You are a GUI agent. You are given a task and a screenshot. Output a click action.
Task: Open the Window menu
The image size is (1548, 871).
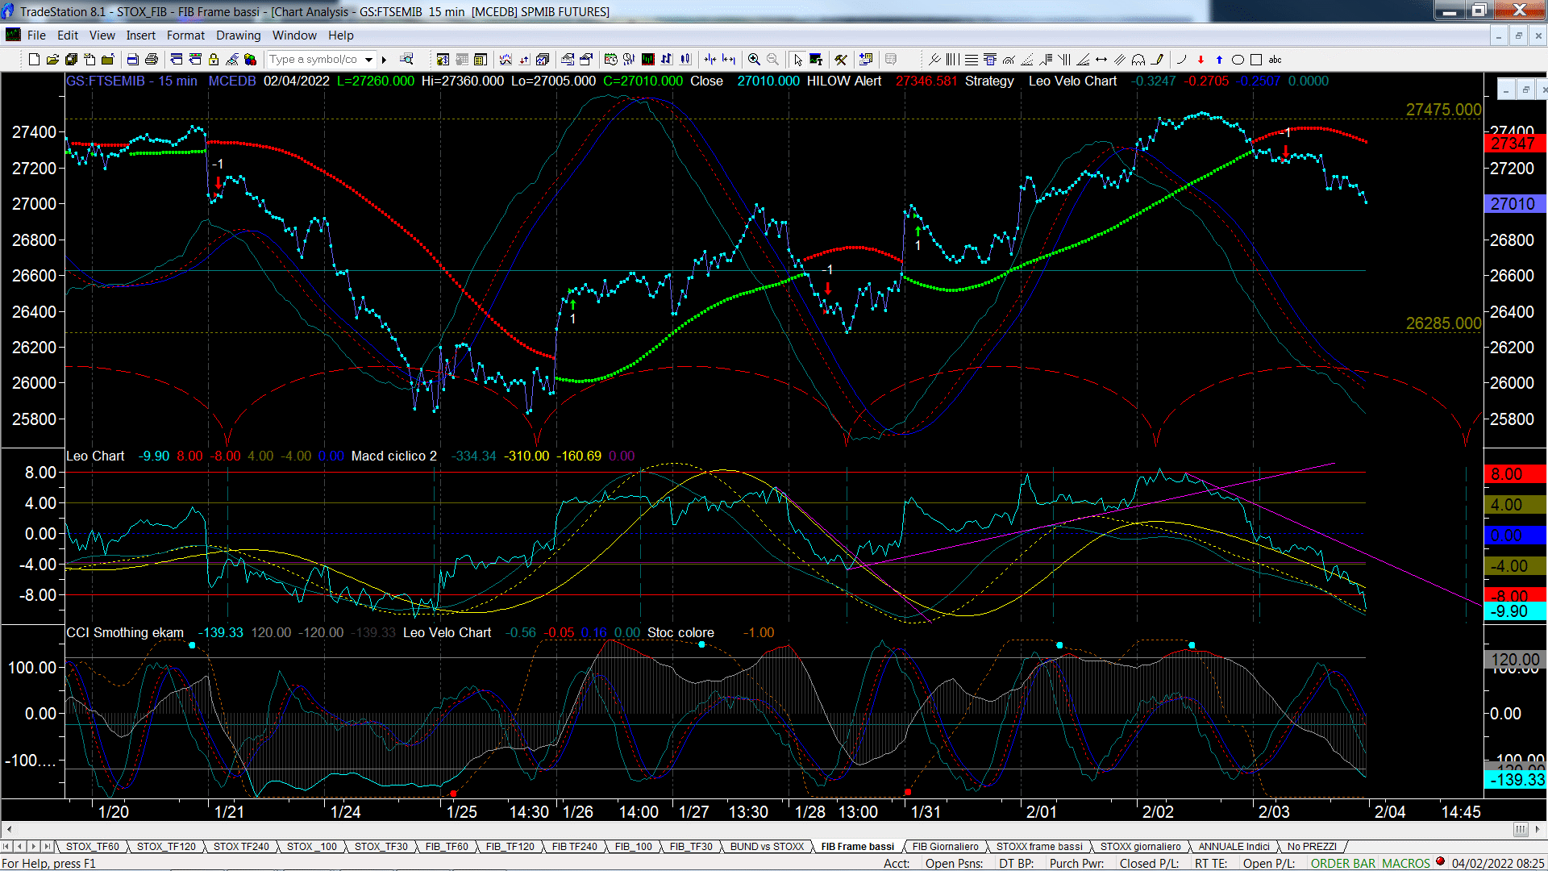[x=294, y=35]
